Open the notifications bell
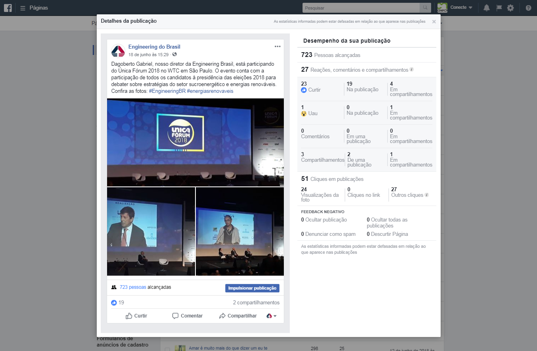537x351 pixels. click(486, 8)
